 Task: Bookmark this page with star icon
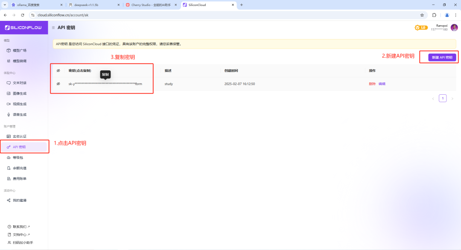click(x=422, y=15)
